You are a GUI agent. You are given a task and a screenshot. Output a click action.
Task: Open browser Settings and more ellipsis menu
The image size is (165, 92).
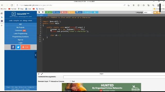[163, 5]
